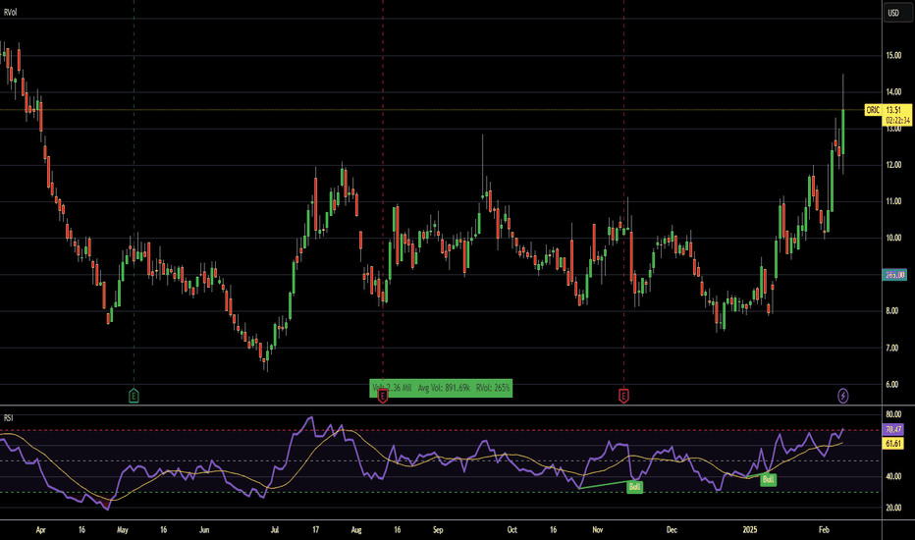
Task: Click the 7.00 price axis label
Action: click(892, 348)
